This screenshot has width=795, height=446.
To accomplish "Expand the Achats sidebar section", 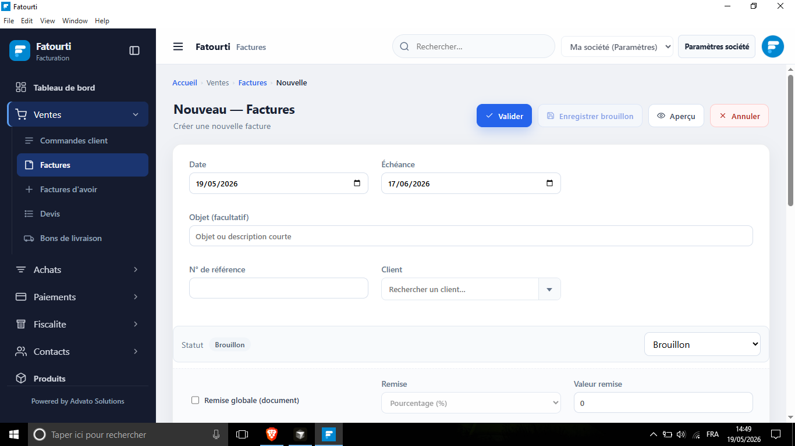I will [136, 269].
